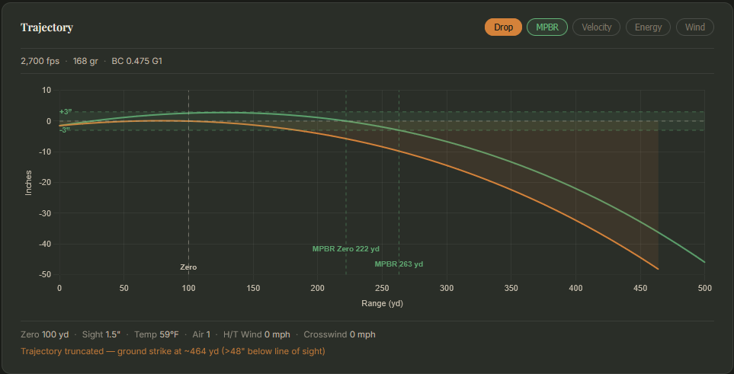Toggle the MPBR overlay pill
This screenshot has height=374, width=734.
(547, 27)
